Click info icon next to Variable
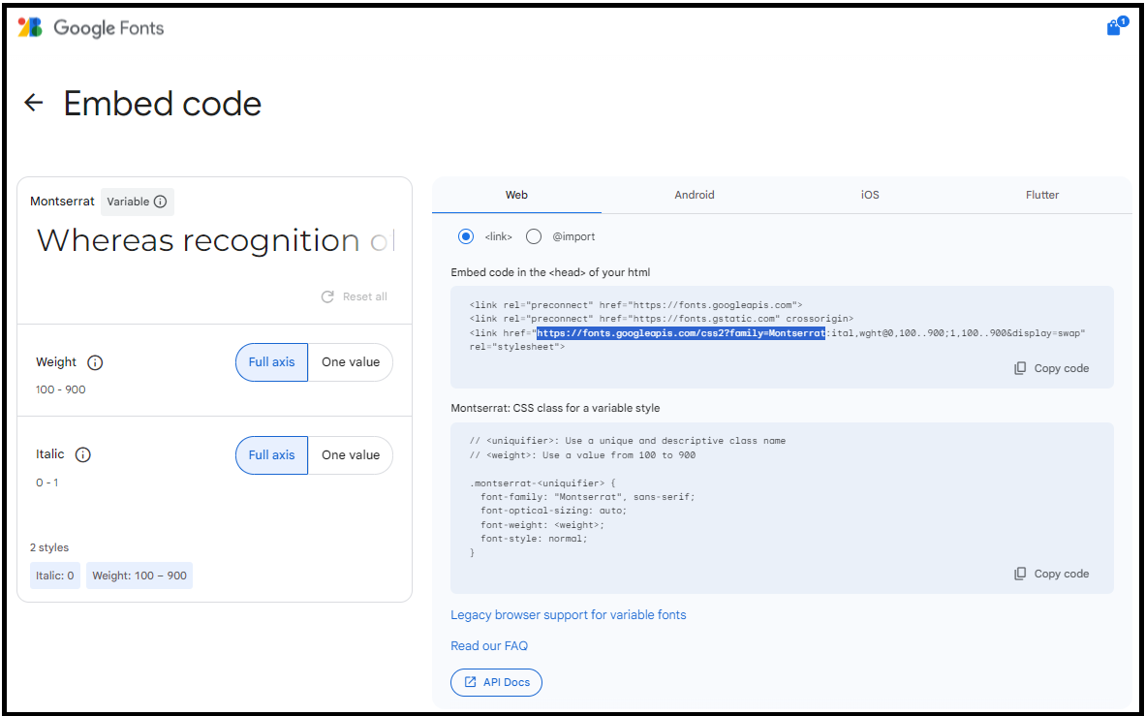This screenshot has width=1145, height=716. click(x=161, y=202)
